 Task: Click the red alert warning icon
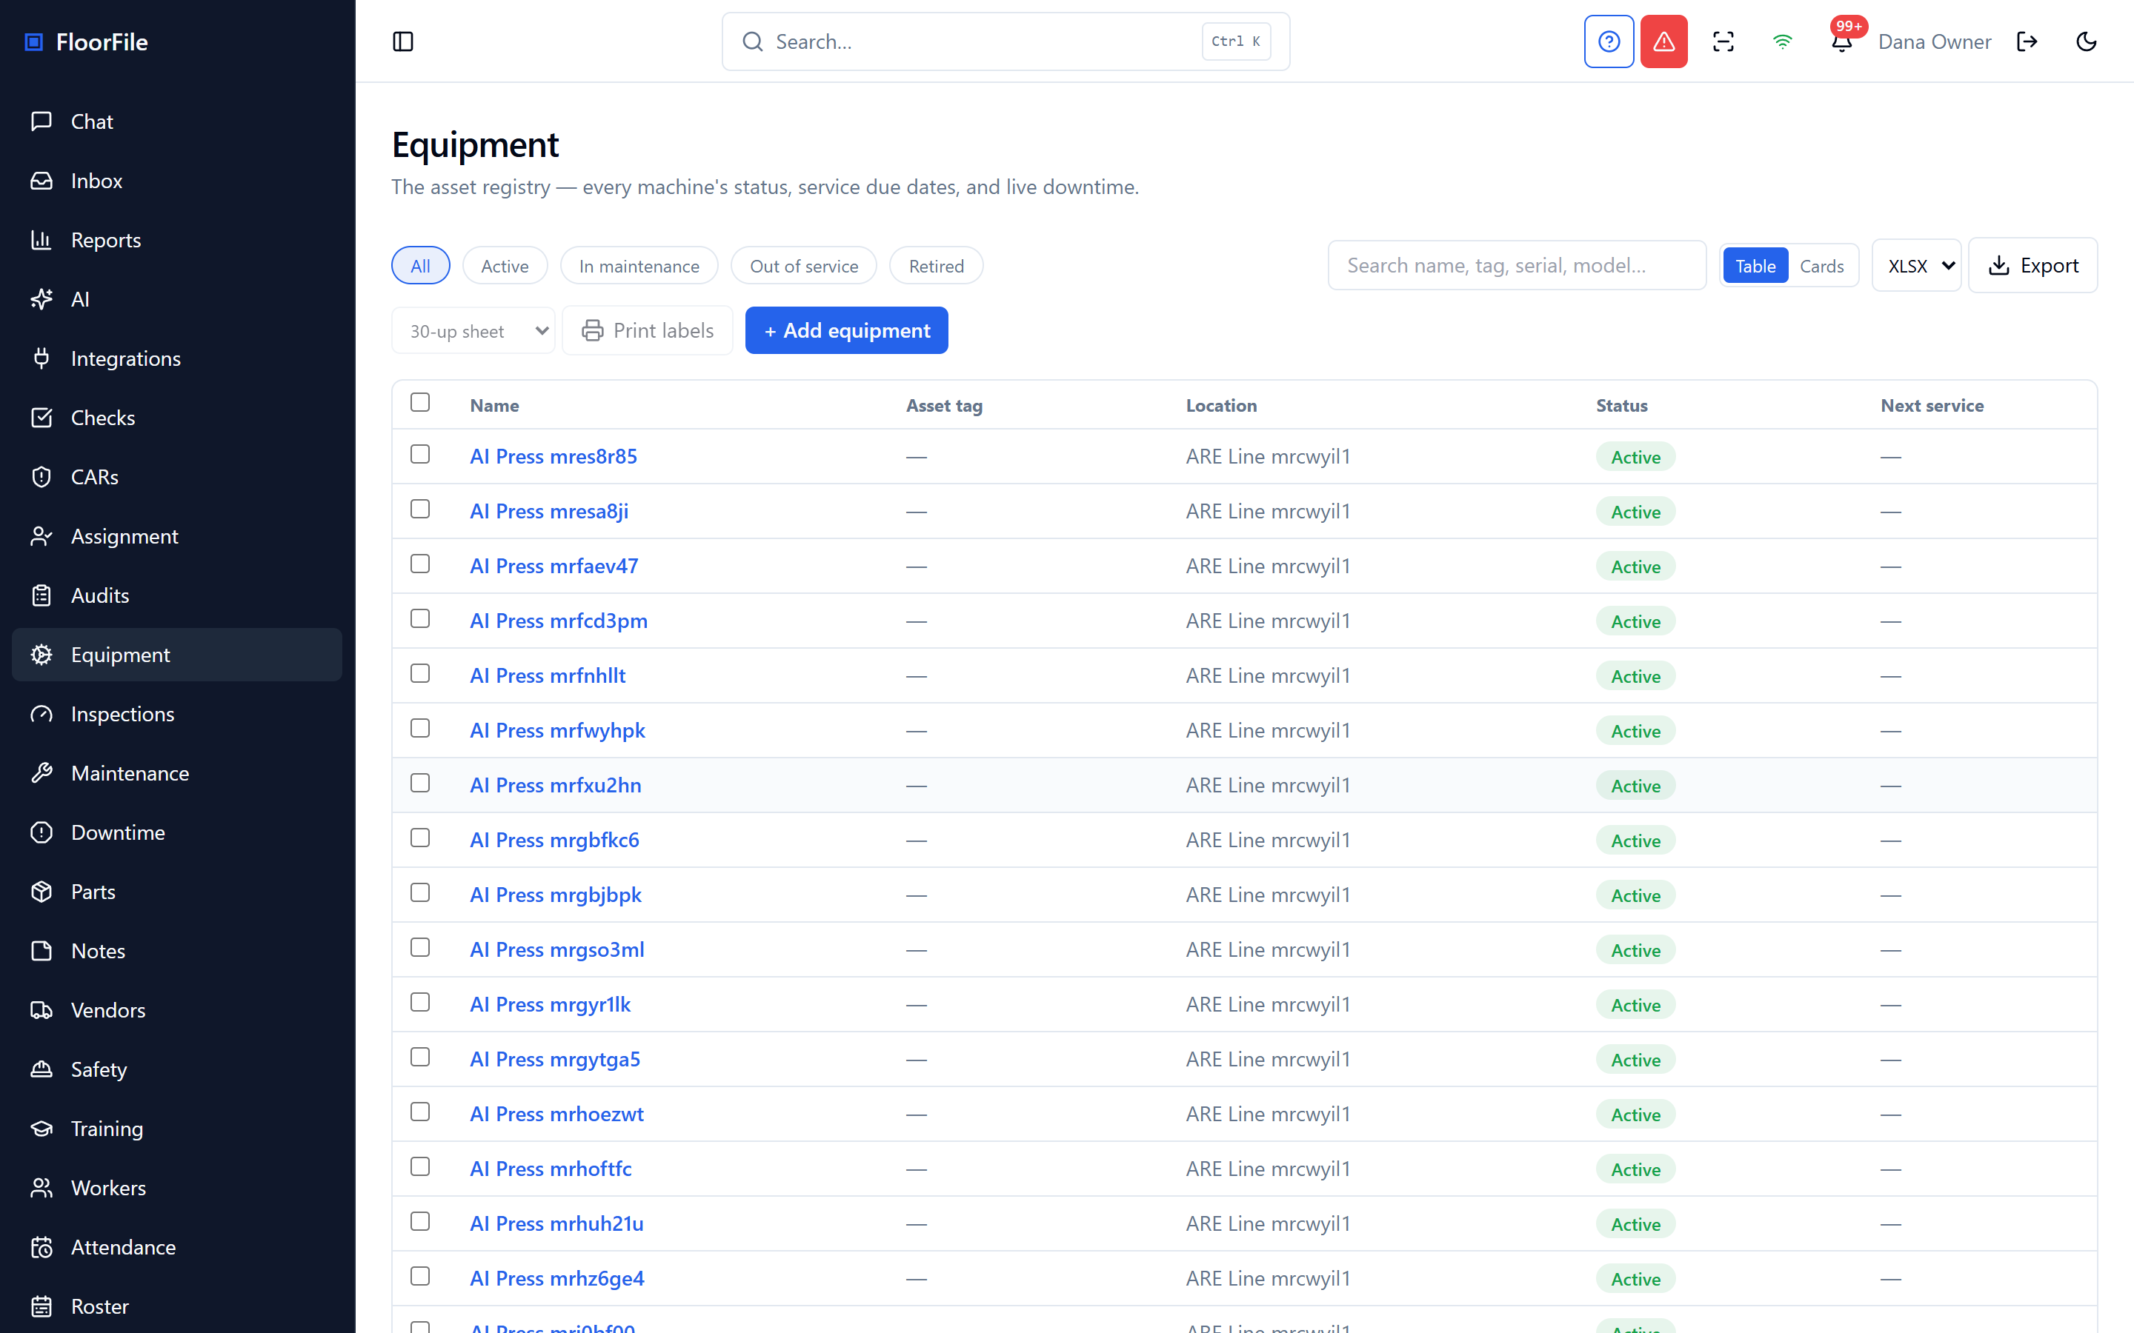click(x=1663, y=41)
